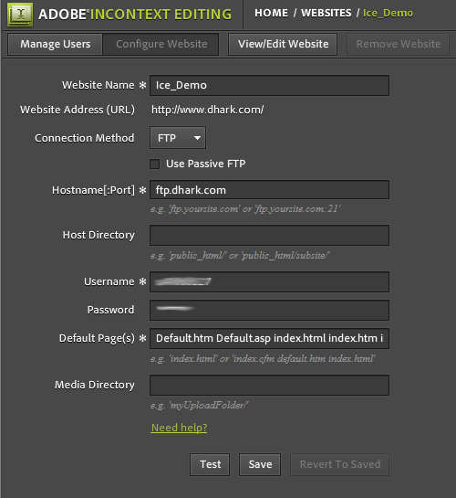
Task: Click the Test button
Action: pyautogui.click(x=210, y=464)
